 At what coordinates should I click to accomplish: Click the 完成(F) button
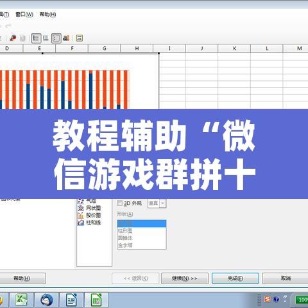[235, 278]
